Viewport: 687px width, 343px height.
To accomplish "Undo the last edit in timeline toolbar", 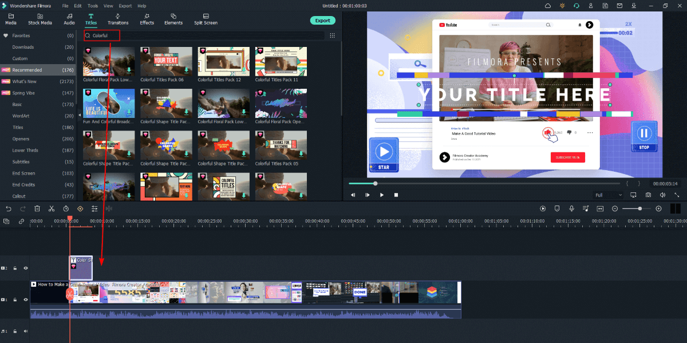I will click(x=9, y=209).
